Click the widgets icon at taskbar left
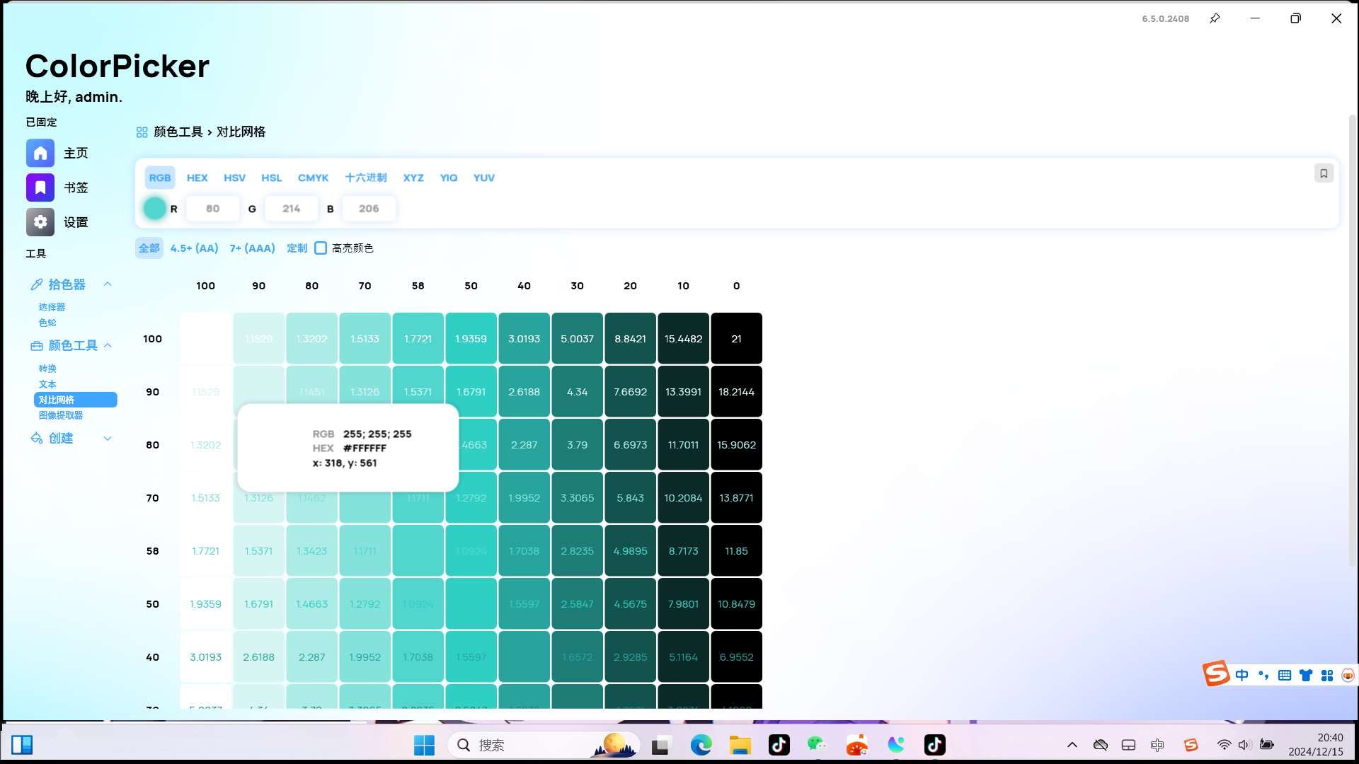Viewport: 1359px width, 764px height. 22,745
